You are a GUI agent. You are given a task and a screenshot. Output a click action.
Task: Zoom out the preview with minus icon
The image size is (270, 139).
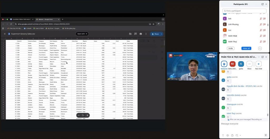click(79, 115)
